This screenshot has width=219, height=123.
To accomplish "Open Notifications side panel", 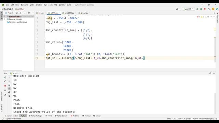I will click(x=217, y=18).
